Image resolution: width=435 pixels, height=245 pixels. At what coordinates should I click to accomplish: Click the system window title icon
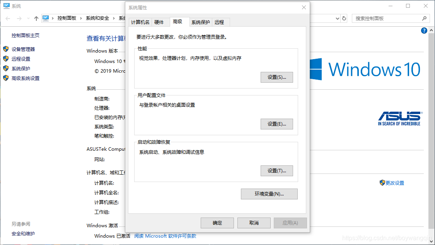[7, 6]
